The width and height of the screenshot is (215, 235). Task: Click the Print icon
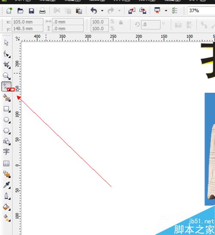click(42, 11)
